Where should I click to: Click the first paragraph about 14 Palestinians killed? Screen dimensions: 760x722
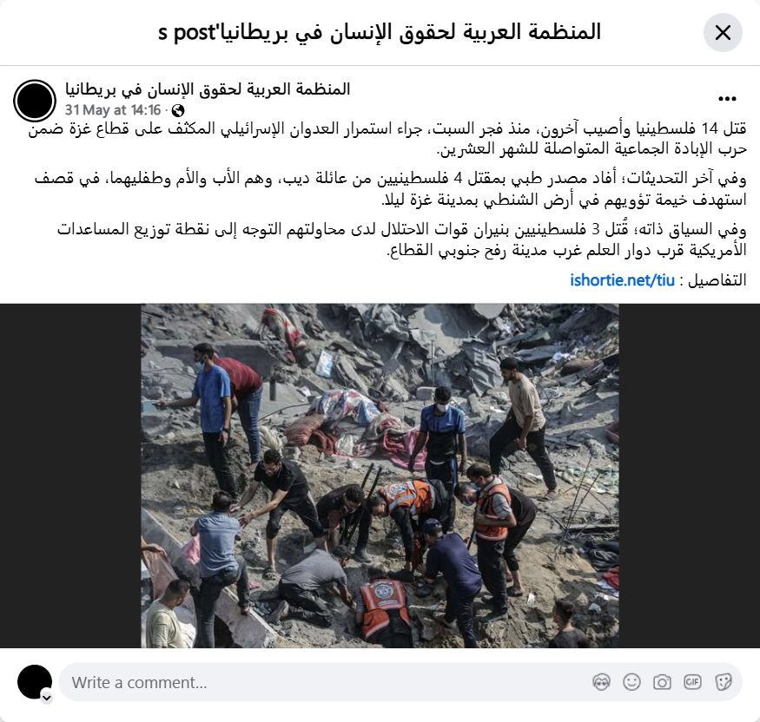[x=387, y=139]
